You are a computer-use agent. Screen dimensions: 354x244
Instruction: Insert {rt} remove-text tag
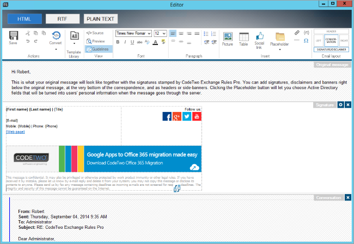point(307,33)
